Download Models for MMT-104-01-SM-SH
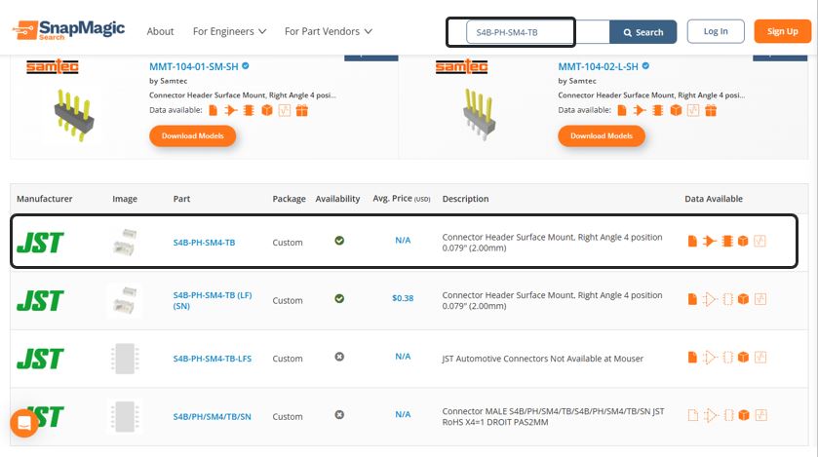This screenshot has width=818, height=457. tap(192, 136)
